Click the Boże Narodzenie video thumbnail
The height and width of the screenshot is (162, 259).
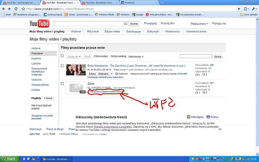pyautogui.click(x=76, y=70)
